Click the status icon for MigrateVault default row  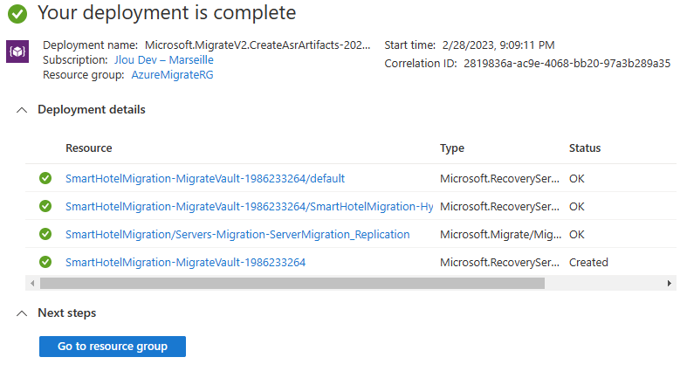(45, 178)
